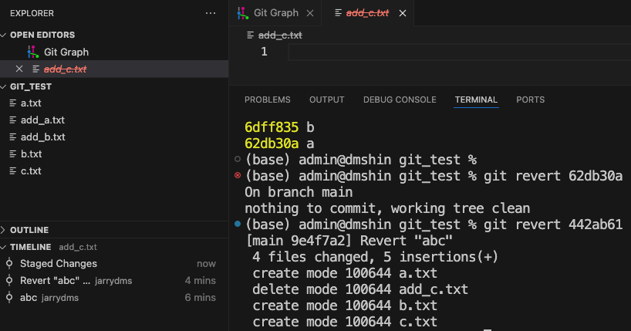Click "create mode 100644 a.txt" terminal line
This screenshot has height=331, width=631.
click(x=345, y=273)
